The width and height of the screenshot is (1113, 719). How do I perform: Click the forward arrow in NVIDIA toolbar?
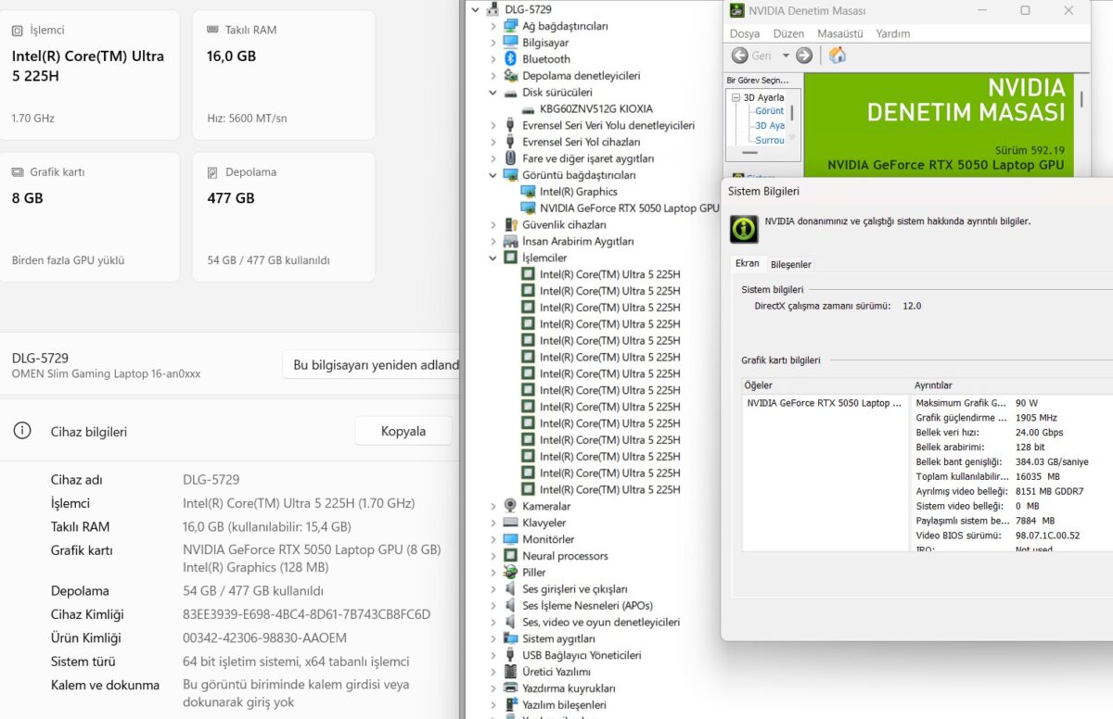coord(804,56)
